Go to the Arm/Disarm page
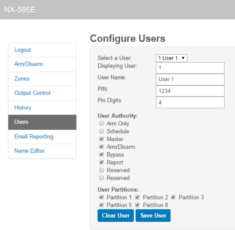The height and width of the screenshot is (230, 235). coord(28,64)
